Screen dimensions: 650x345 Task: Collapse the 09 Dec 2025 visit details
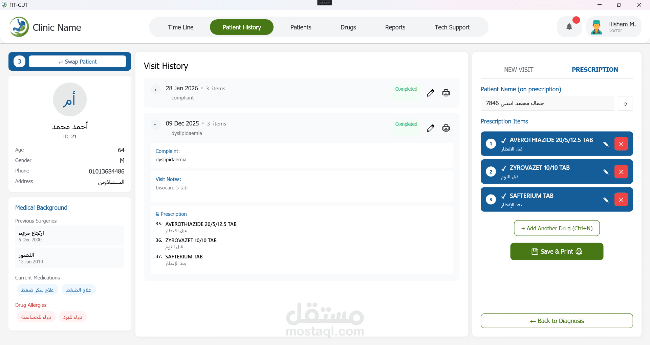[x=155, y=124]
